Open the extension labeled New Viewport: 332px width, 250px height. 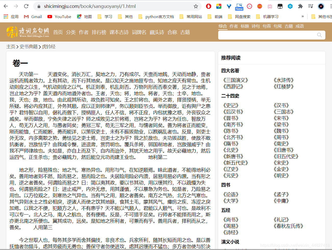(239, 7)
